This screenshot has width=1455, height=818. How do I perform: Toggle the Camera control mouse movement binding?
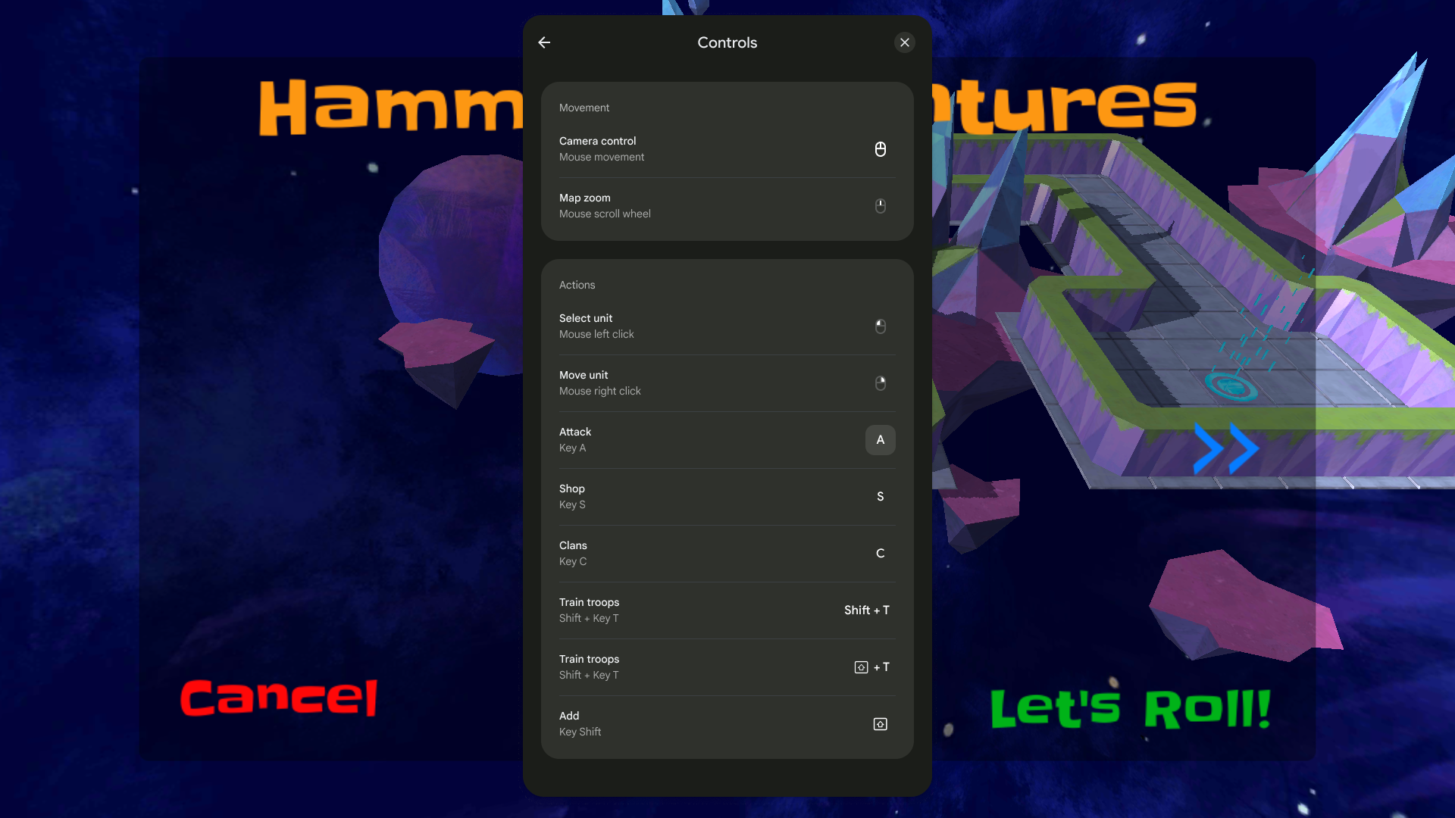pyautogui.click(x=879, y=148)
